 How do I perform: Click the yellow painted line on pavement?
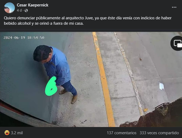pos(103,79)
